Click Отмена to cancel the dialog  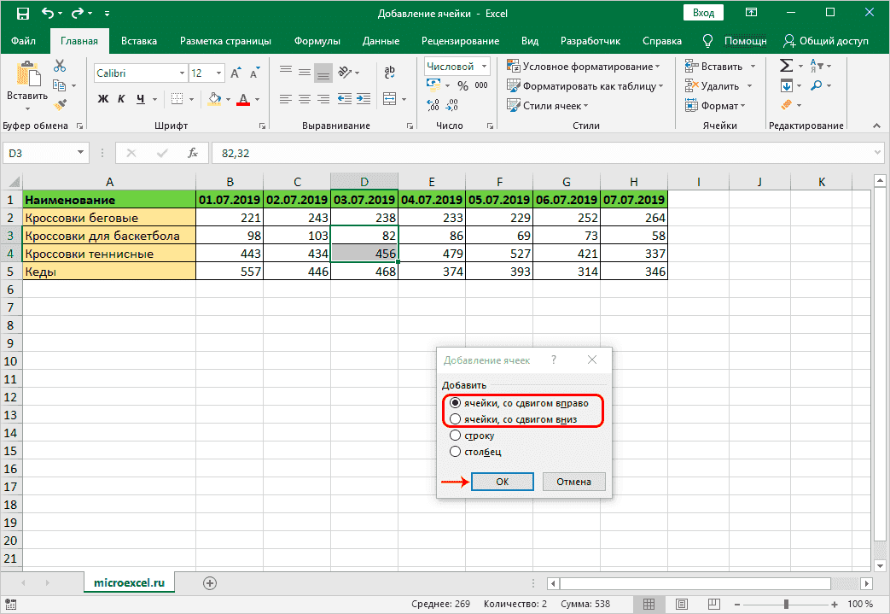pyautogui.click(x=573, y=482)
